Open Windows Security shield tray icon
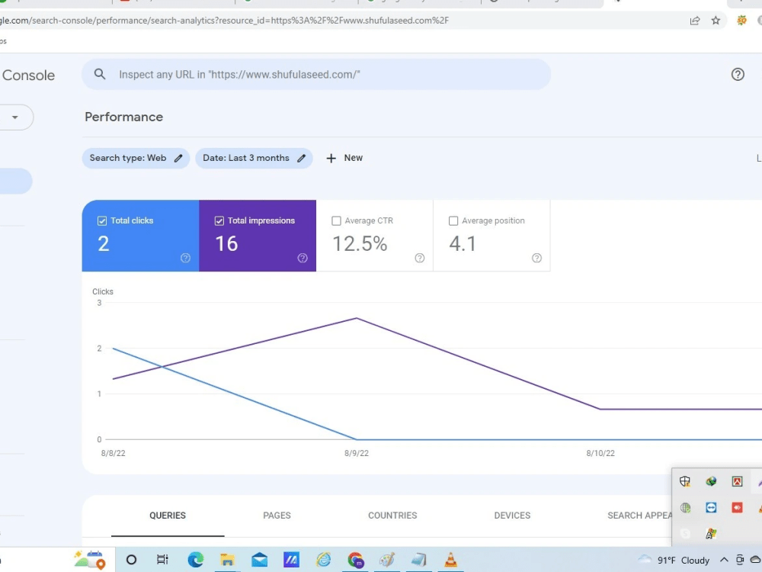762x572 pixels. [685, 481]
